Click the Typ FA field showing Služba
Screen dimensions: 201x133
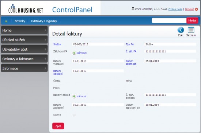tap(170, 44)
